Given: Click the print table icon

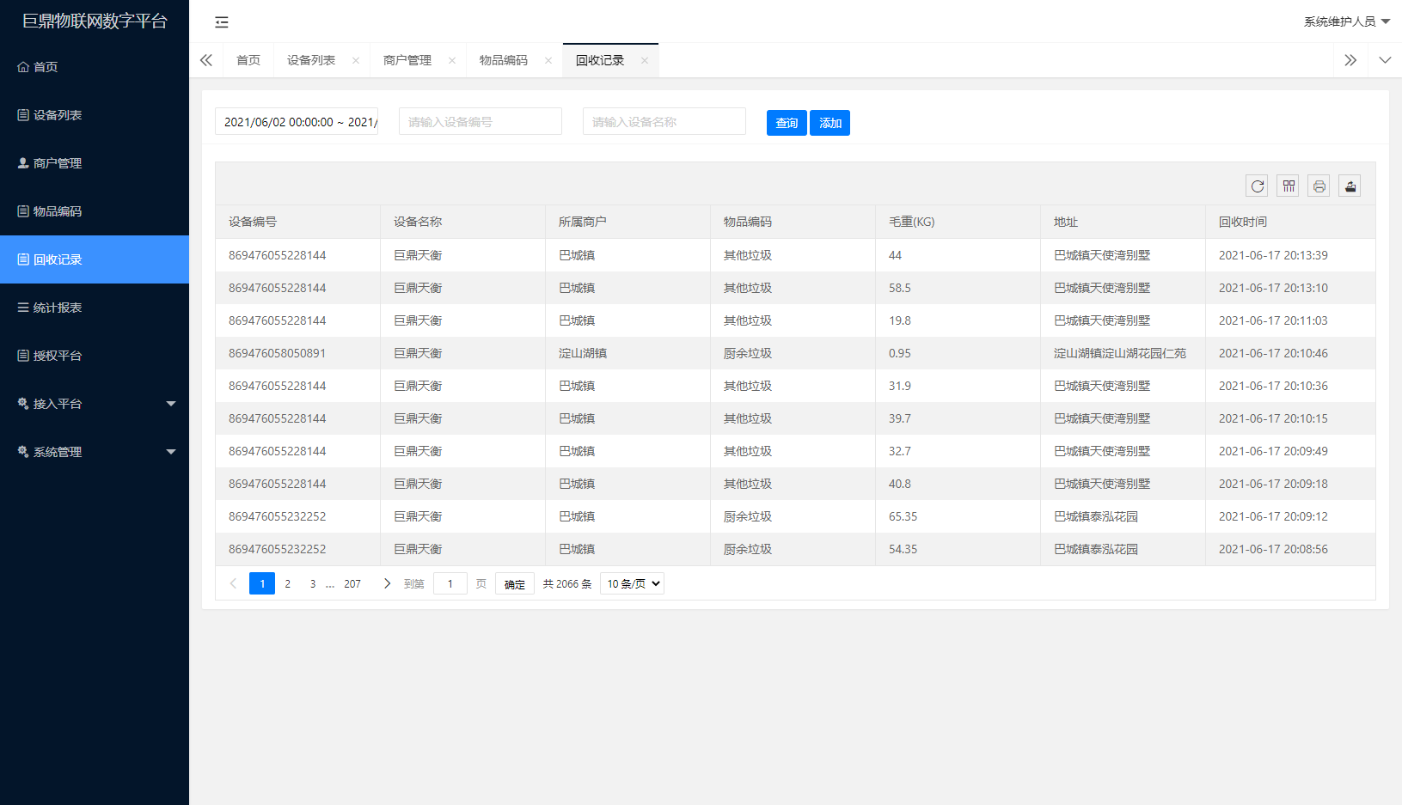Looking at the screenshot, I should pyautogui.click(x=1319, y=186).
